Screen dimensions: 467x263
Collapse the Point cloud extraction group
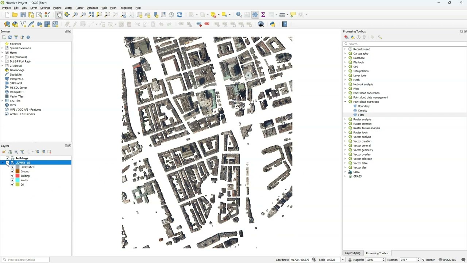[x=345, y=102]
